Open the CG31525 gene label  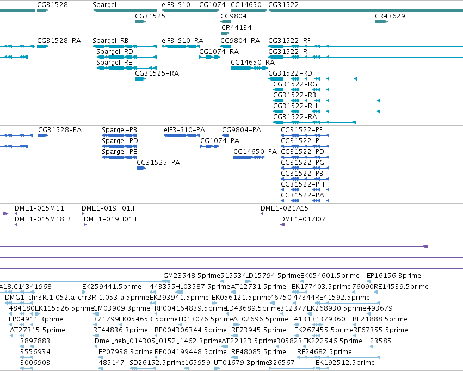click(150, 16)
